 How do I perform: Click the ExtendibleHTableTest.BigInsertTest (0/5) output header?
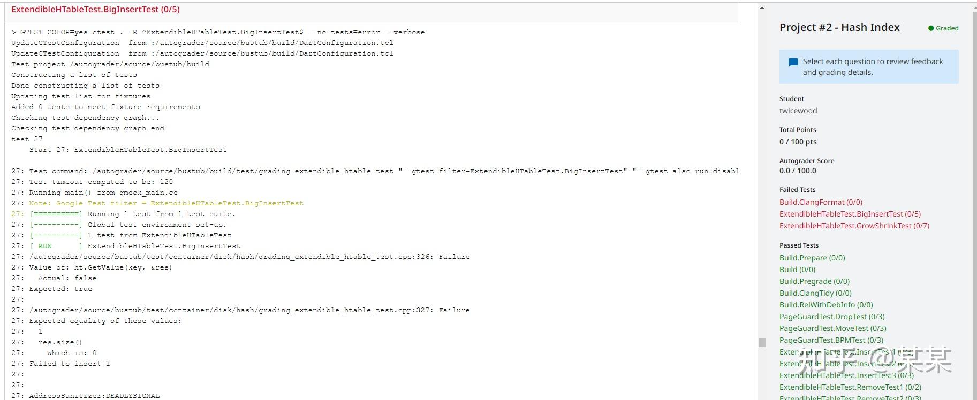(x=95, y=10)
